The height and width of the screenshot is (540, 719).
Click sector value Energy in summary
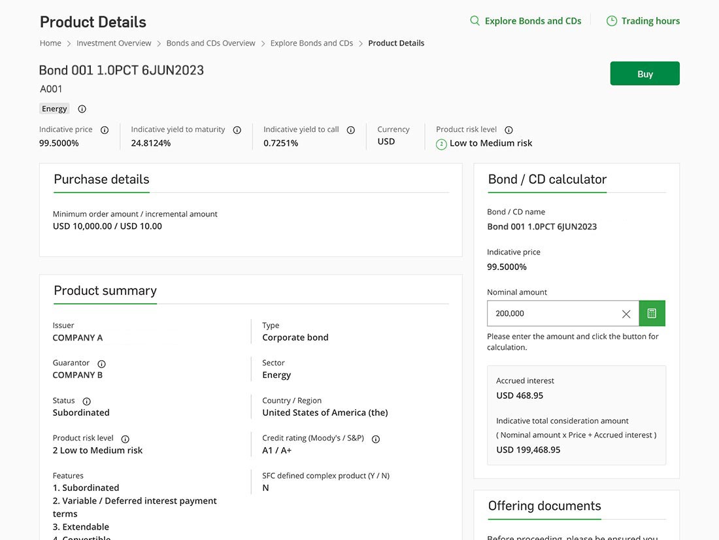point(276,375)
